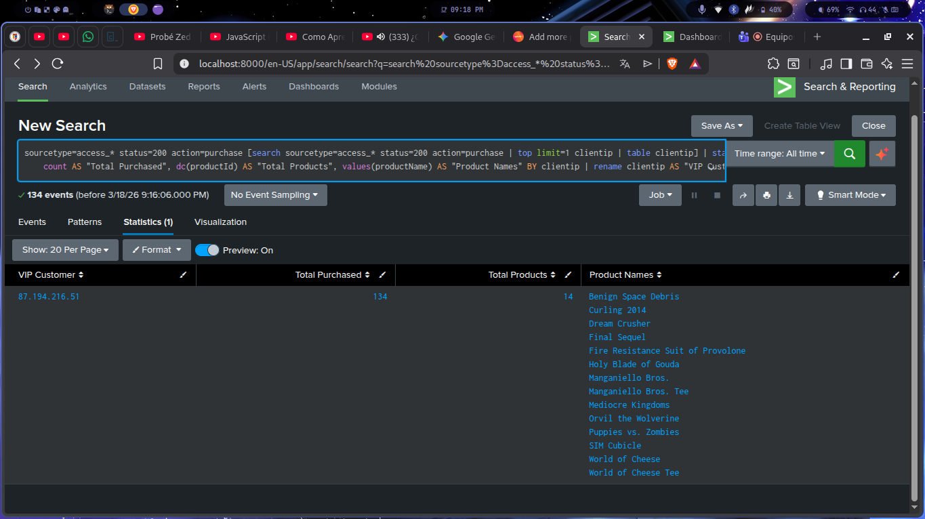Viewport: 925px width, 519px height.
Task: Switch to the Visualization tab
Action: pyautogui.click(x=220, y=222)
